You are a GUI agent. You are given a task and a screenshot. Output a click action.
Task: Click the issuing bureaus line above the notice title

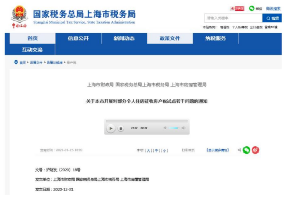point(147,85)
